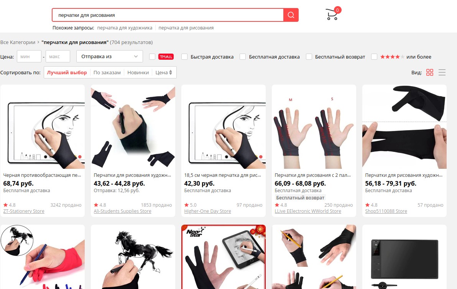This screenshot has width=457, height=289.
Task: Click the price sort arrows icon
Action: click(171, 72)
